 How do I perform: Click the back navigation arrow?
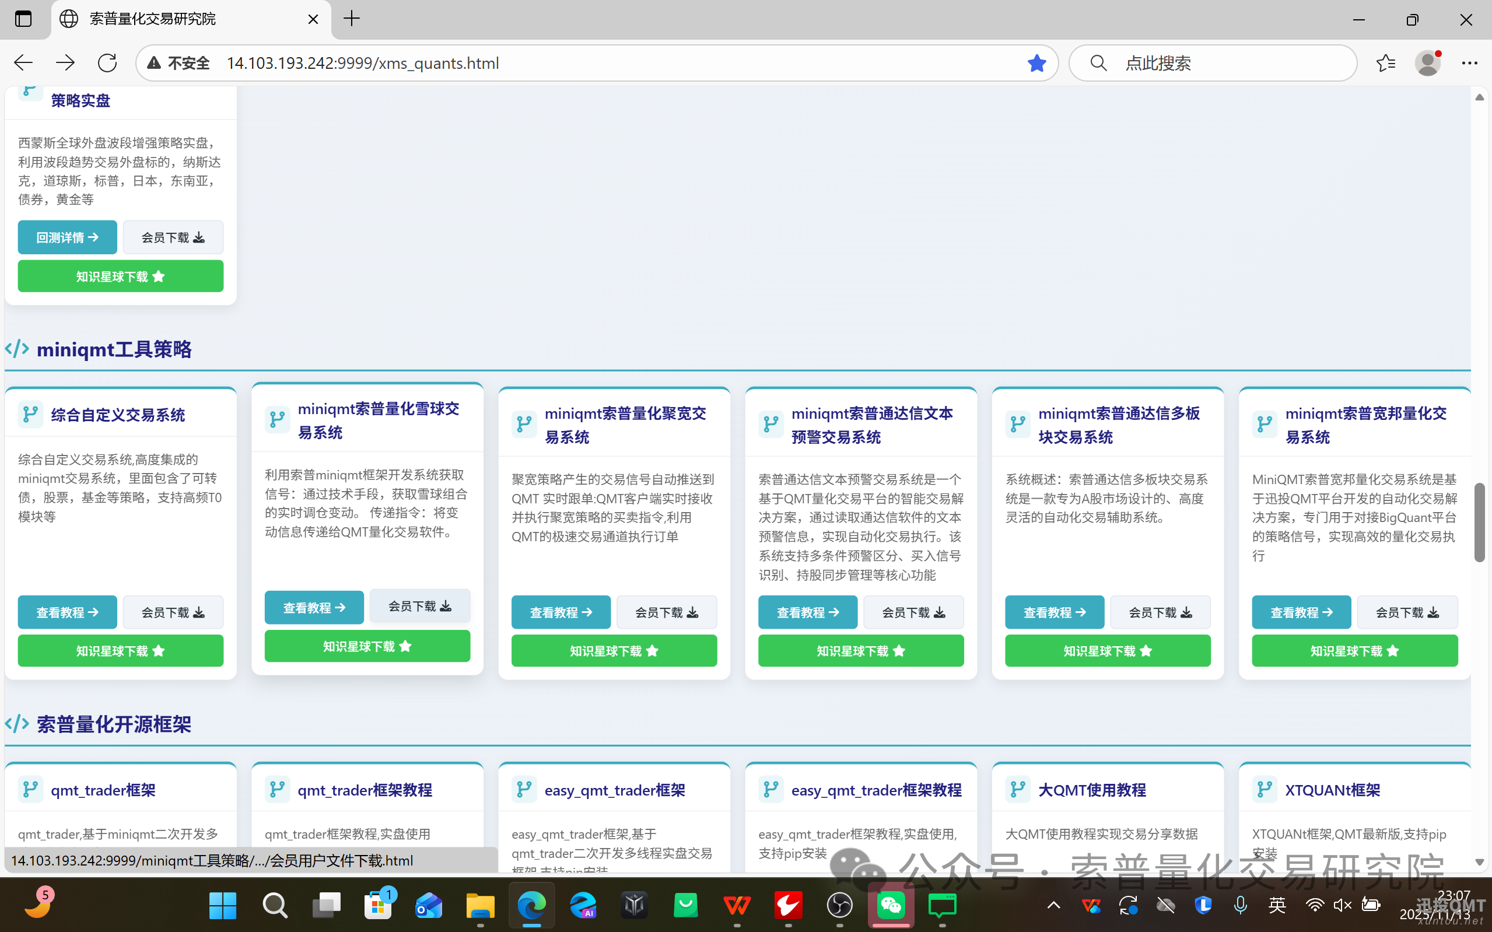tap(22, 62)
